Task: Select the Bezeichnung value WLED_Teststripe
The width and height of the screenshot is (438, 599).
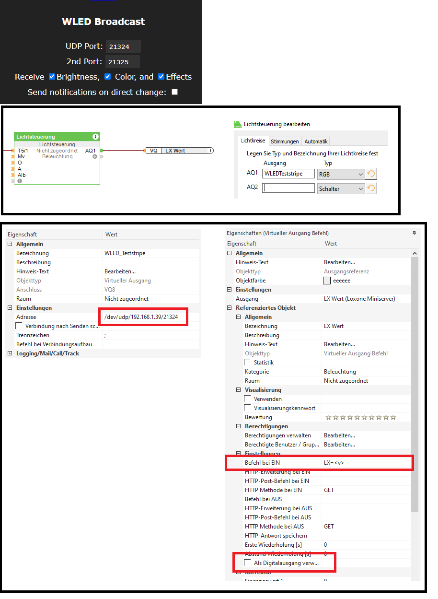Action: [x=125, y=253]
